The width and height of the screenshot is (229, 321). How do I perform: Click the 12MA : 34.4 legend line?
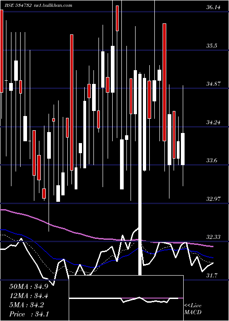29,296
